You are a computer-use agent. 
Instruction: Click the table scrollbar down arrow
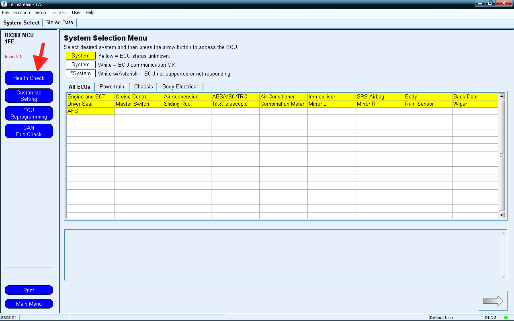pyautogui.click(x=502, y=215)
